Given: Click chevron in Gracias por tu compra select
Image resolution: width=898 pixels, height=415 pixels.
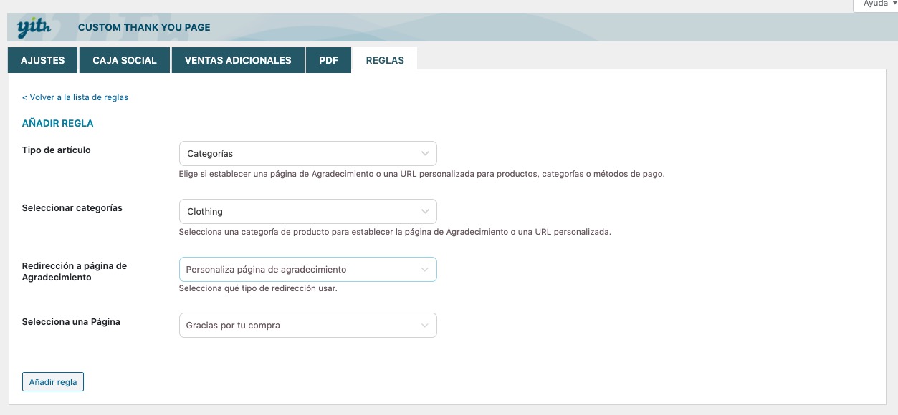Looking at the screenshot, I should click(x=425, y=326).
